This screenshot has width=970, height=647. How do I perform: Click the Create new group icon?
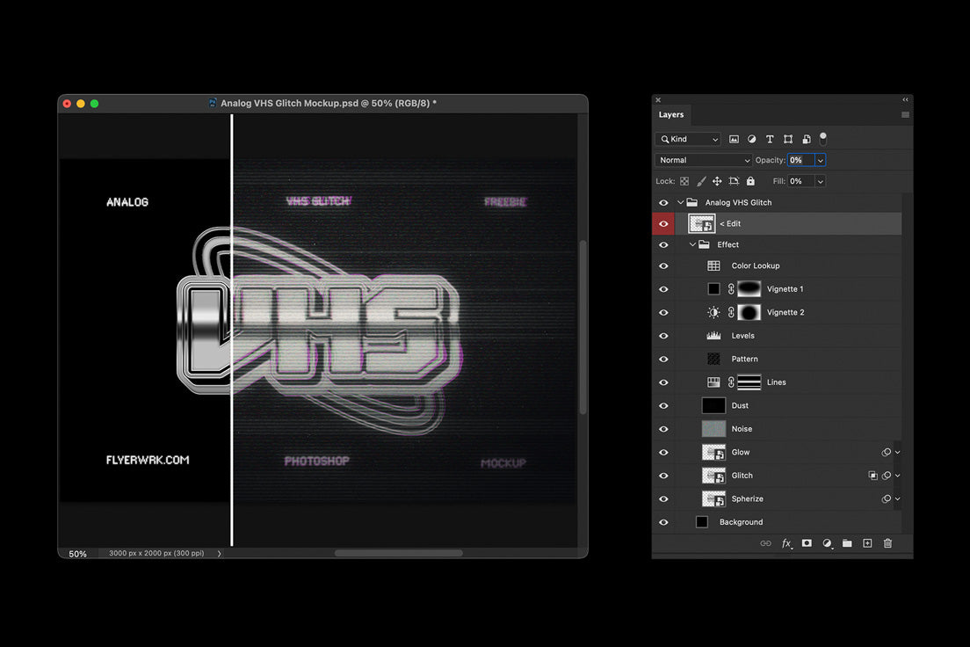pos(847,543)
